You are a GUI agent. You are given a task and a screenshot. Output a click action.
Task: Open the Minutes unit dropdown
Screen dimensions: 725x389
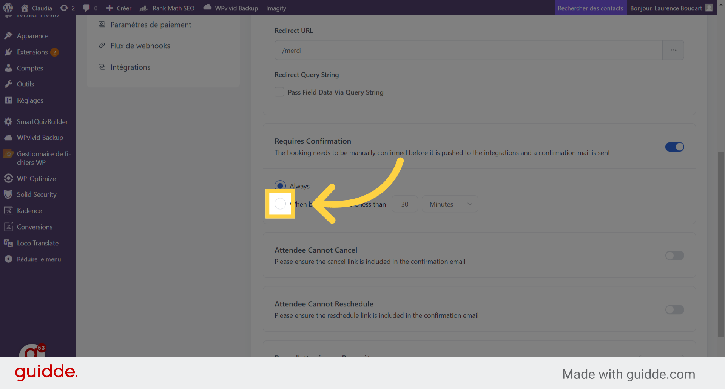click(x=450, y=204)
